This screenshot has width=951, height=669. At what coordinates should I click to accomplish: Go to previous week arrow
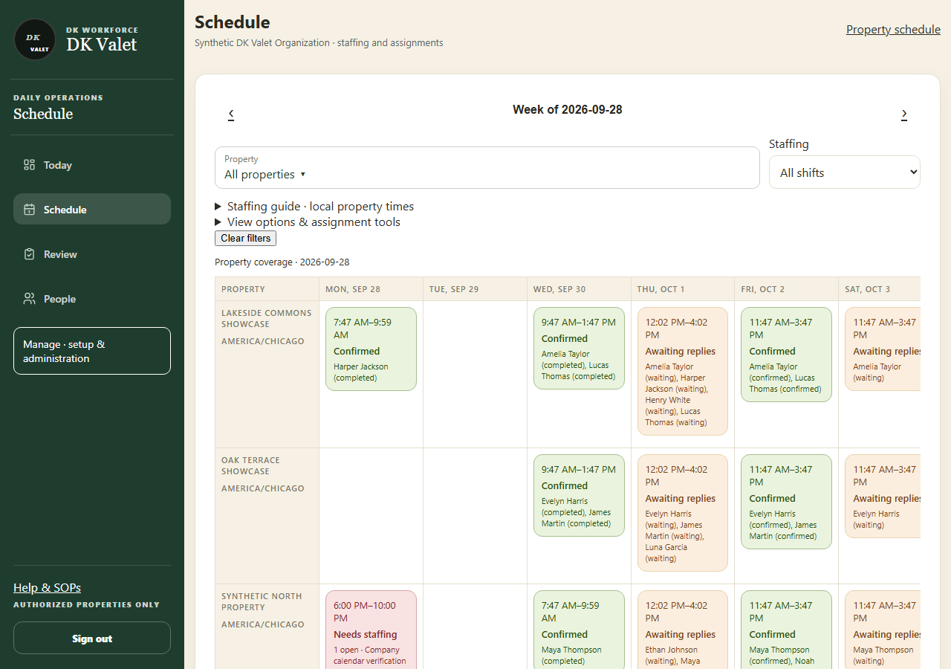coord(231,114)
